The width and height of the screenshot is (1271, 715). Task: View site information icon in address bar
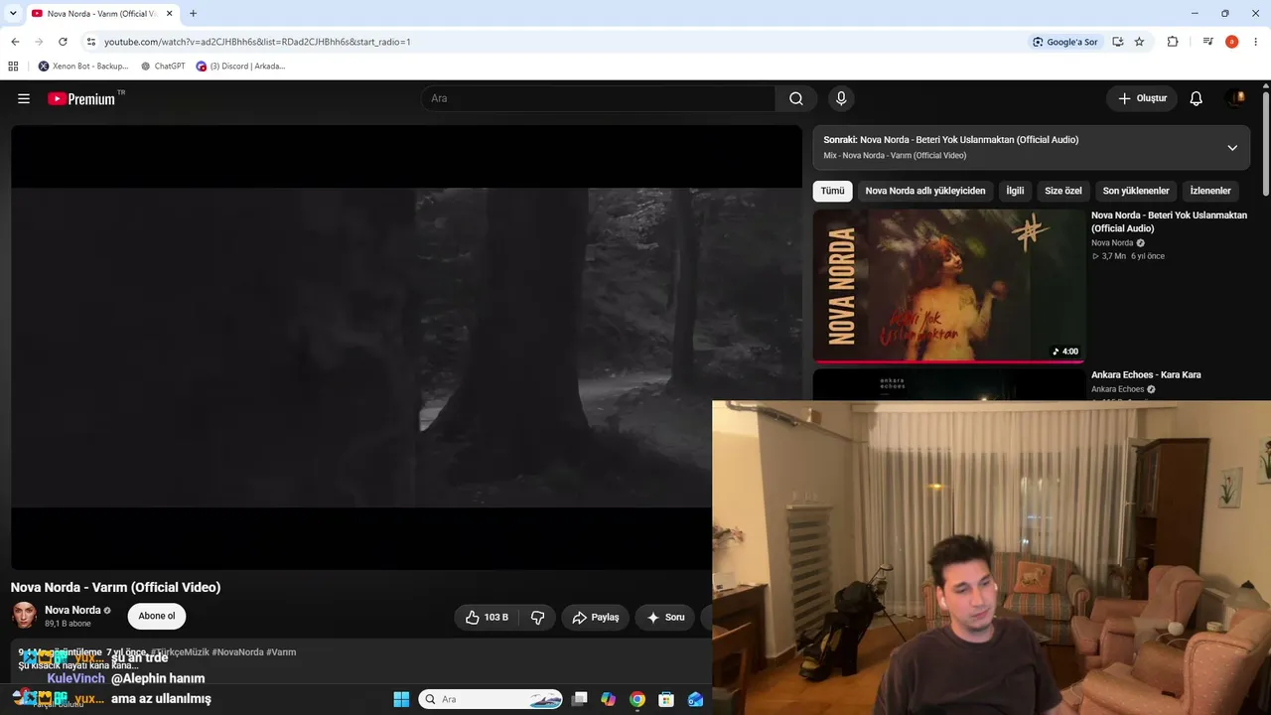(91, 42)
